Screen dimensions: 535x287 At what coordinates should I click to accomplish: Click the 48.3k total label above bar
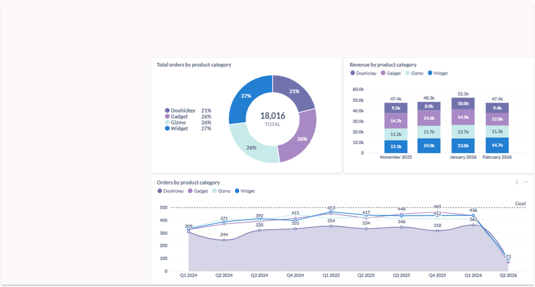(429, 98)
